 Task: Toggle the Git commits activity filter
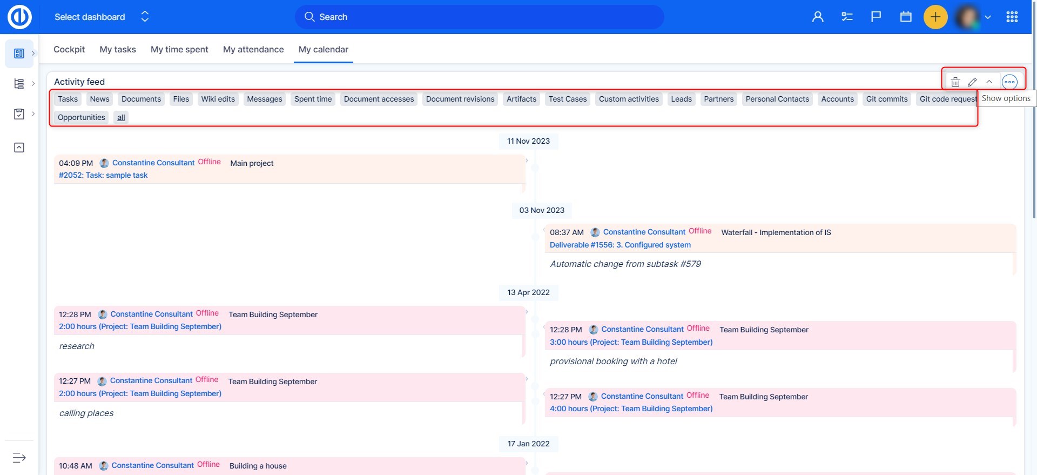click(x=886, y=99)
